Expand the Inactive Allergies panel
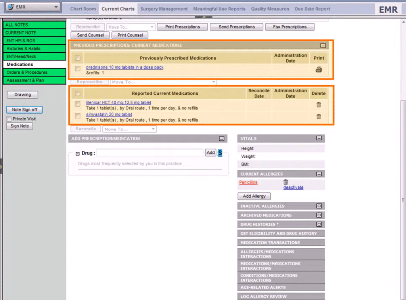 [319, 206]
